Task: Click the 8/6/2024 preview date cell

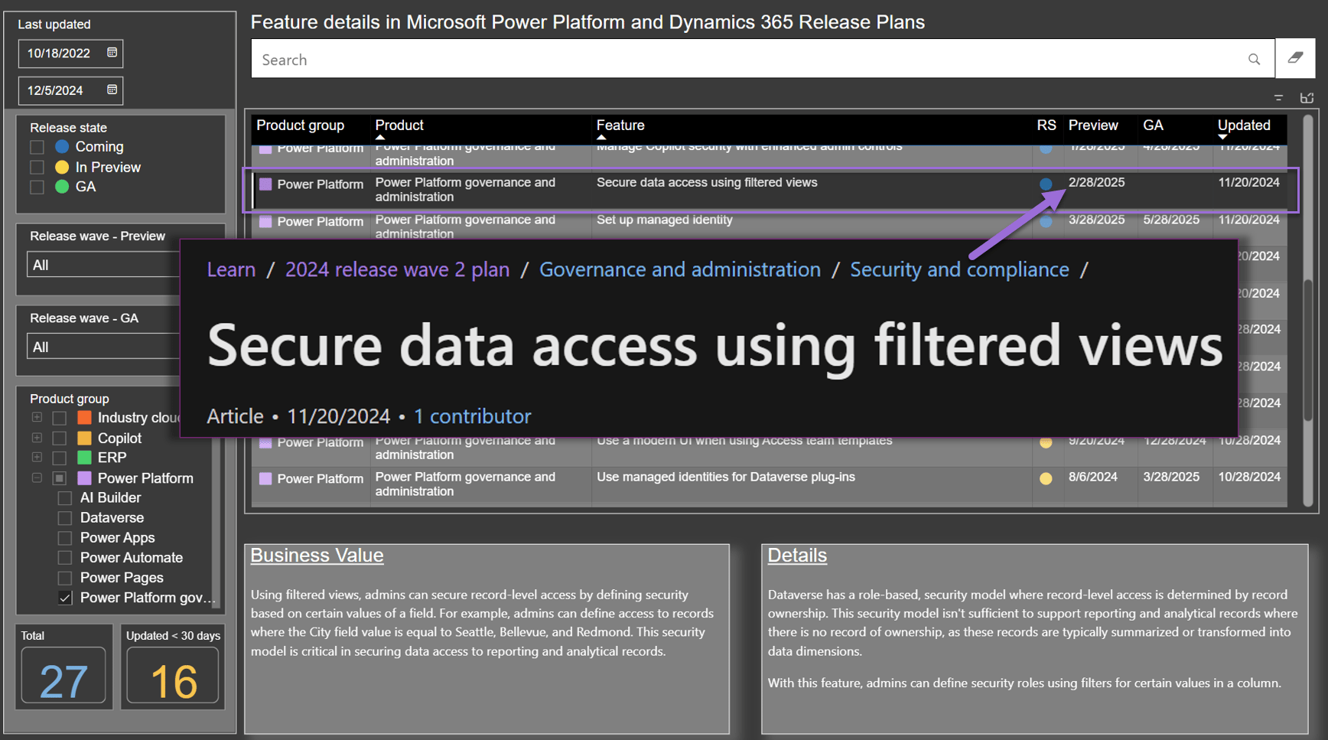Action: click(1092, 477)
